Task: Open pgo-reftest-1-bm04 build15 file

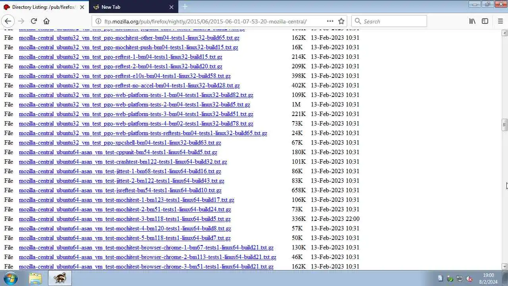Action: pos(120,57)
